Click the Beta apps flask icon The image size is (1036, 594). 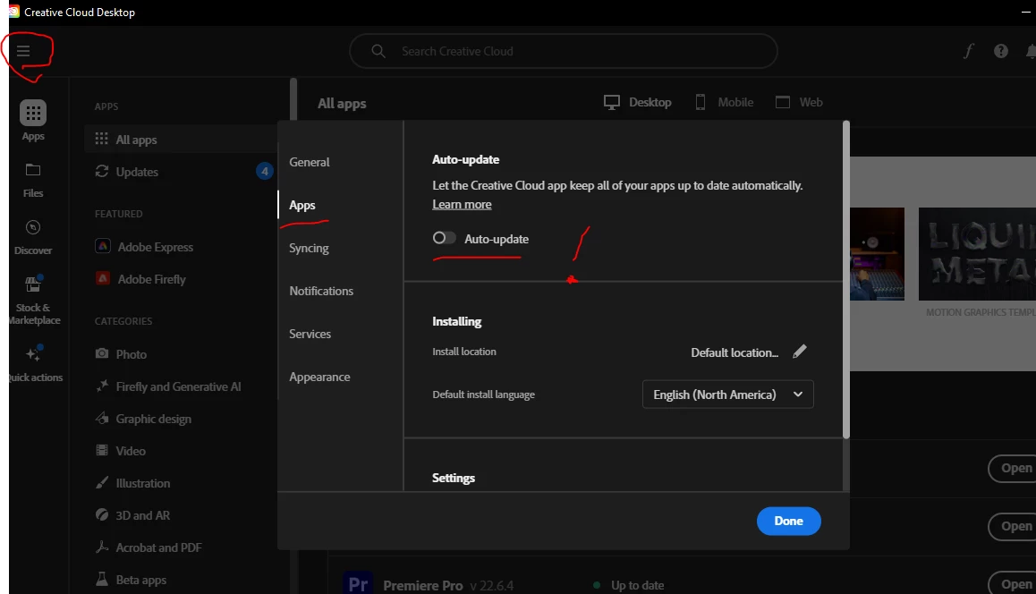pyautogui.click(x=102, y=580)
